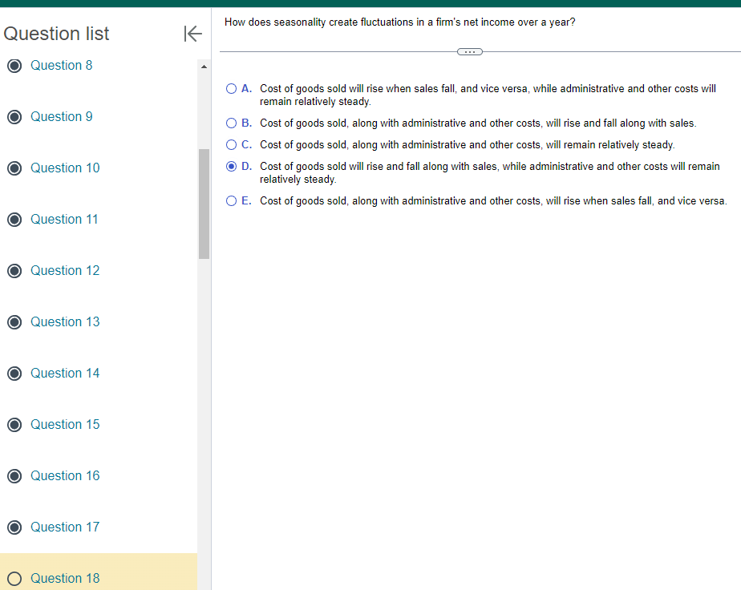Viewport: 741px width, 590px height.
Task: Select answer option B radio button
Action: pyautogui.click(x=231, y=123)
